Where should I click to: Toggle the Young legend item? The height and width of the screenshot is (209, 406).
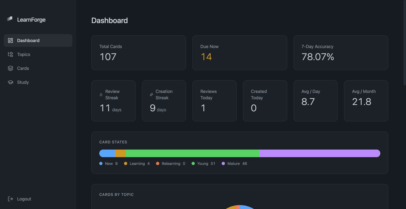203,163
